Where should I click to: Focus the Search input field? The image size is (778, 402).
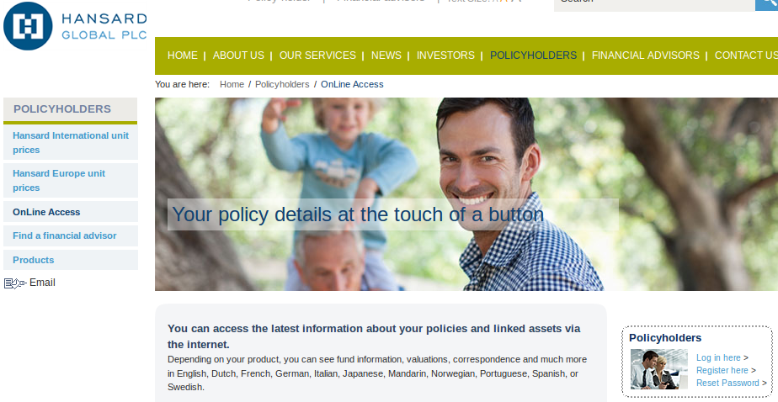coord(654,4)
